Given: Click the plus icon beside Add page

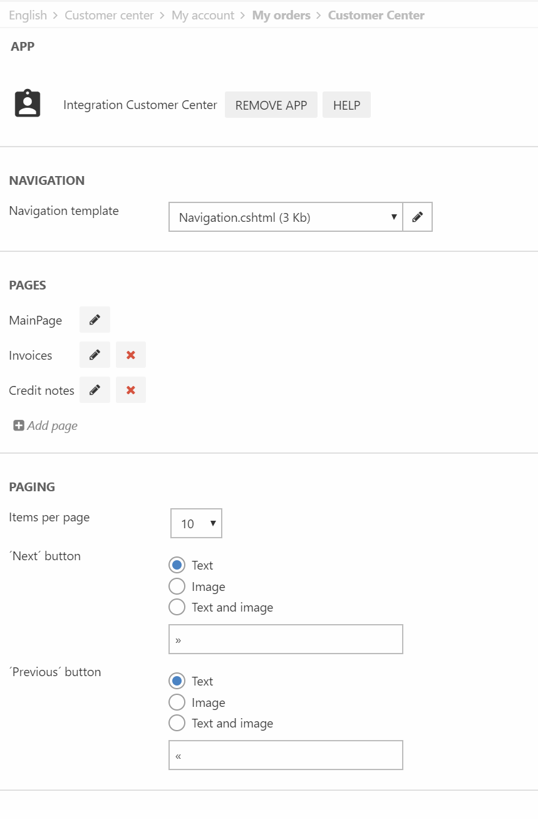Looking at the screenshot, I should click(19, 426).
